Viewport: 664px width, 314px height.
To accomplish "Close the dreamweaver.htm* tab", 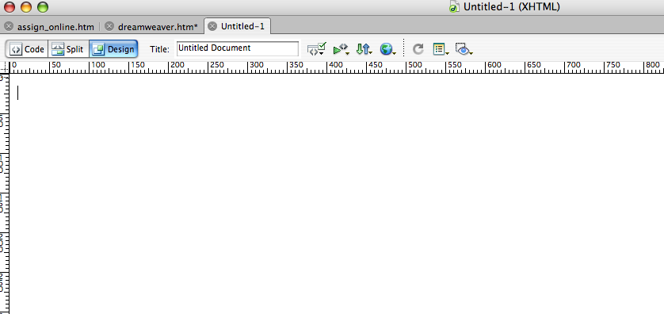I will pyautogui.click(x=109, y=27).
